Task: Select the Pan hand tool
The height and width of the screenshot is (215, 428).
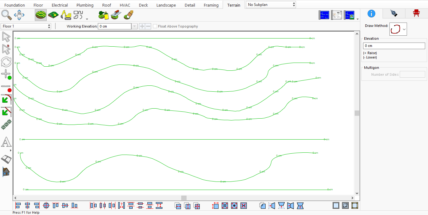Action: tap(19, 15)
